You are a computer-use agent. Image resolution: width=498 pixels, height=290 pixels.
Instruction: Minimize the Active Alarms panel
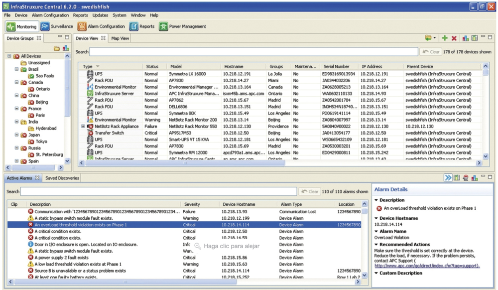pyautogui.click(x=483, y=176)
